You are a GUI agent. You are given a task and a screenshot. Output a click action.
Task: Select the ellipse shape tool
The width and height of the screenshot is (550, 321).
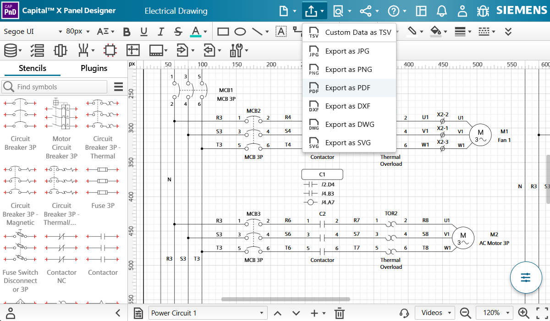click(x=240, y=32)
